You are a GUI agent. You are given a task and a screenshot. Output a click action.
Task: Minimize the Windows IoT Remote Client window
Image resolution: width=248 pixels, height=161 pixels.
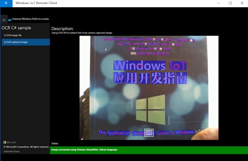pos(219,3)
